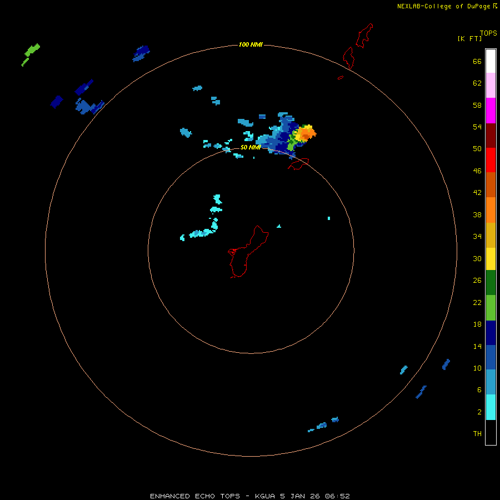Click the blue echo pair near southern 100 NMI ring
The image size is (500, 500).
[x=323, y=425]
